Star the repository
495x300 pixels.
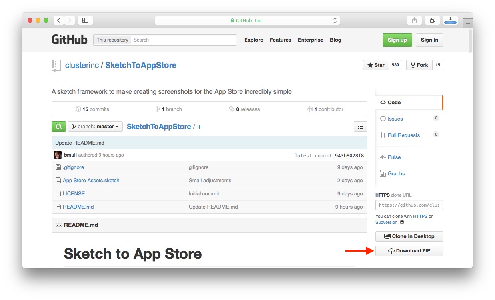376,65
